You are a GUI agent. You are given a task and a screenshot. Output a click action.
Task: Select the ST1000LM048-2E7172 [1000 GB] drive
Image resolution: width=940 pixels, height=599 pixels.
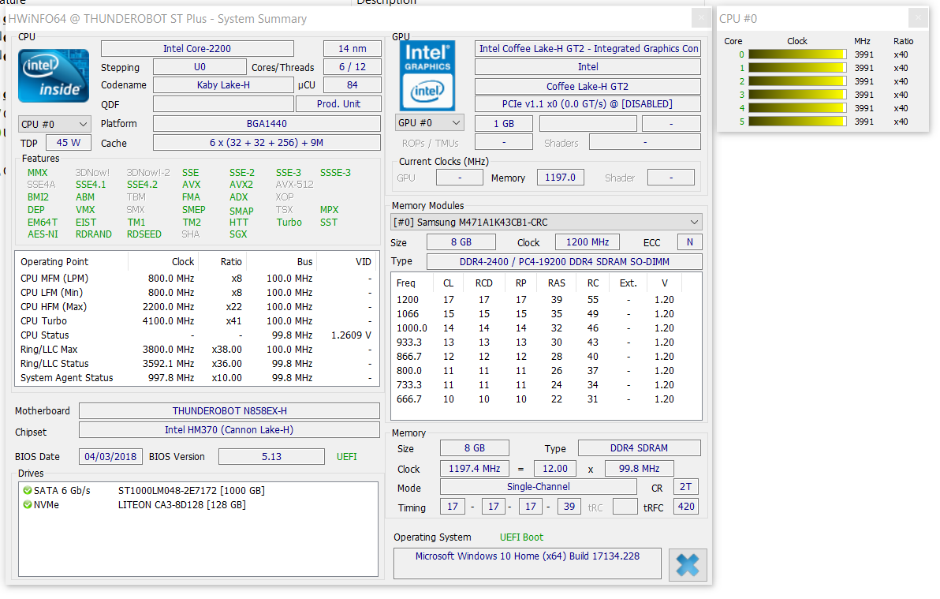[192, 490]
